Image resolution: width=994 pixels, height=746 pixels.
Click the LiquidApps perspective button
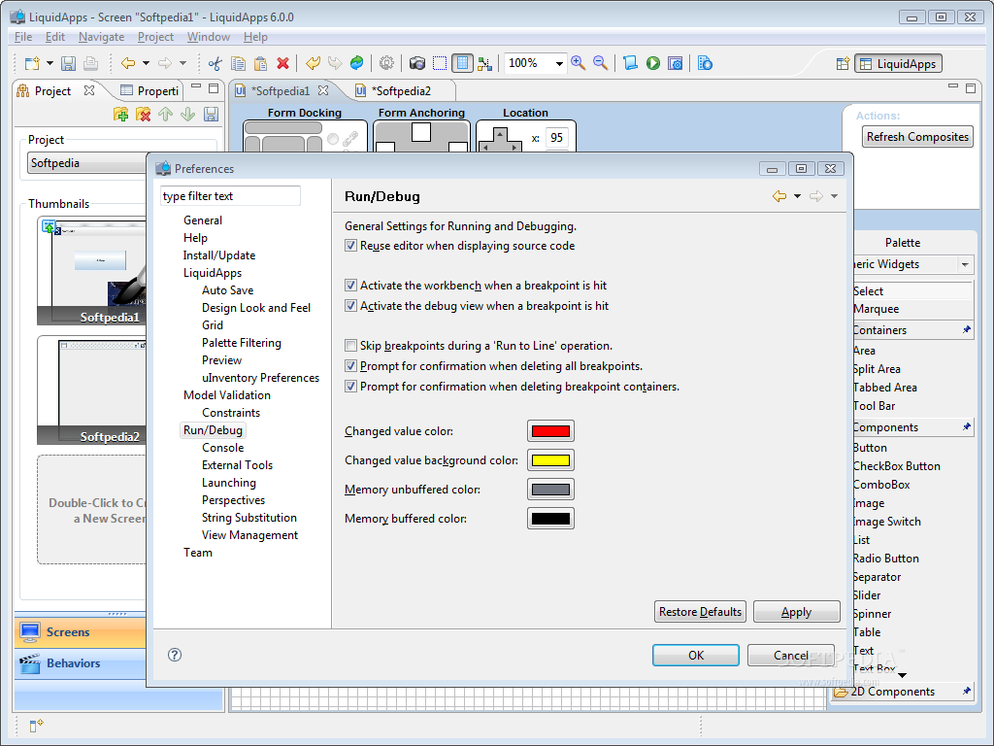898,63
